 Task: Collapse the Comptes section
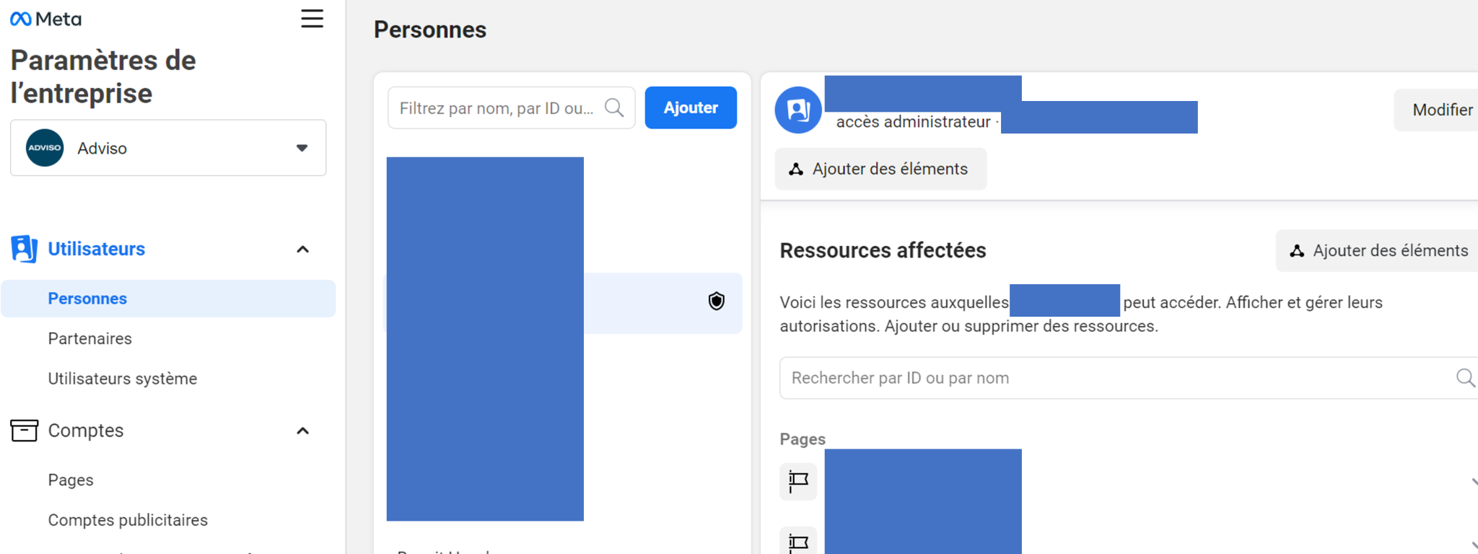click(x=303, y=431)
